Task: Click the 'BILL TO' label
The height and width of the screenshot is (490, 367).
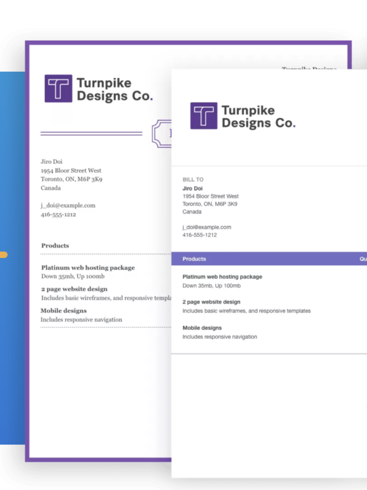Action: click(x=193, y=179)
